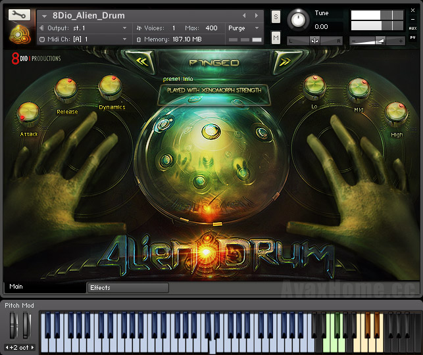
Task: Click the Pitch wheel
Action: tap(13, 325)
